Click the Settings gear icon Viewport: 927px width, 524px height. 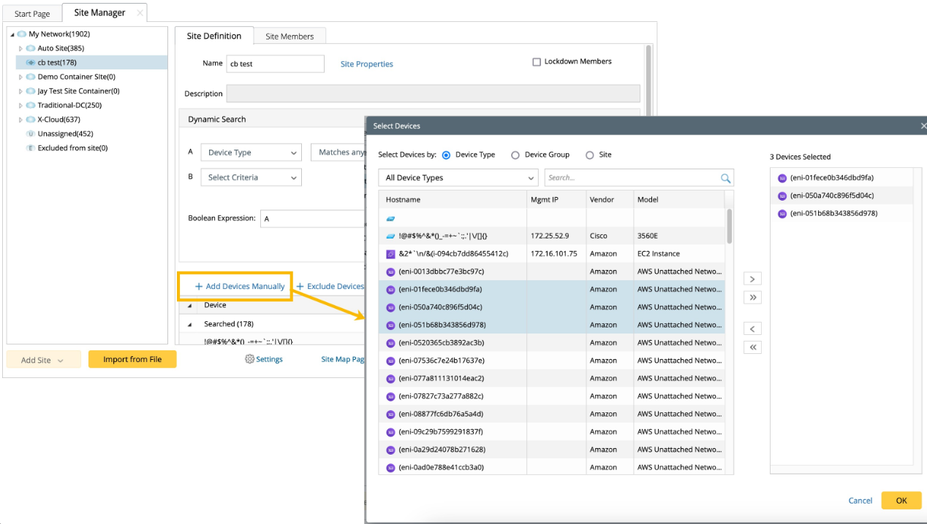coord(249,359)
